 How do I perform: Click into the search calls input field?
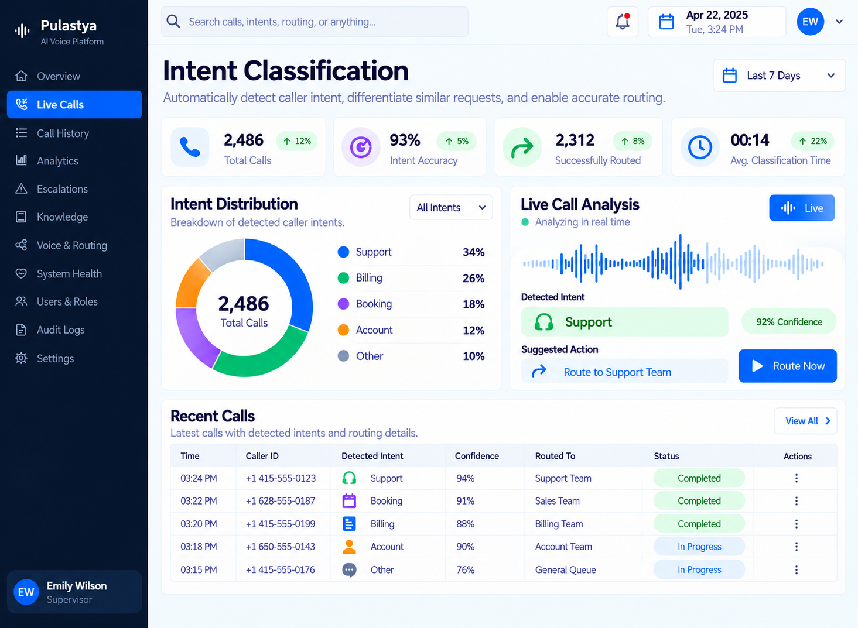point(315,22)
